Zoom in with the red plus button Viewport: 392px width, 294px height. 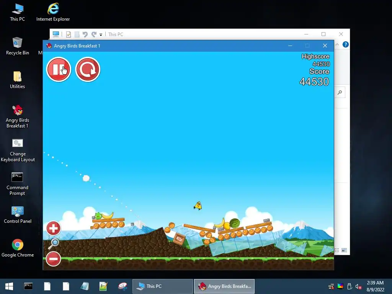click(53, 228)
